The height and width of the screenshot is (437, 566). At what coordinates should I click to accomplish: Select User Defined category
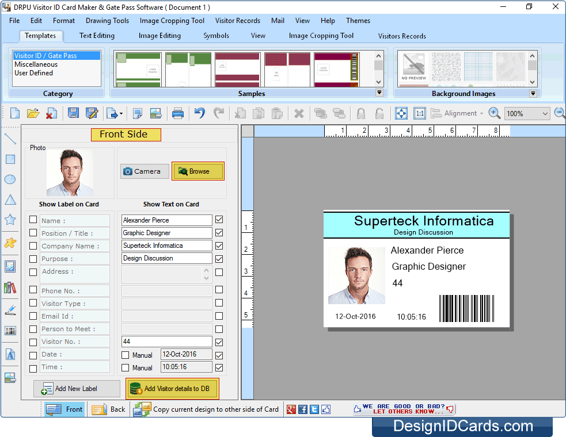33,73
